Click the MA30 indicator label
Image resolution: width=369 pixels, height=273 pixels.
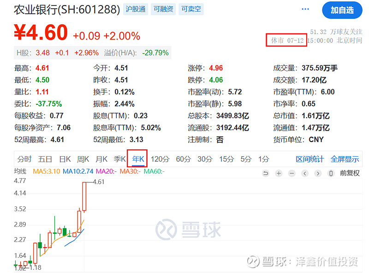[130, 171]
